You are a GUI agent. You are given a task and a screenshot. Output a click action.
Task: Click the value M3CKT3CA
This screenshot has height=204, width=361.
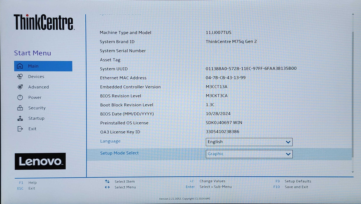click(x=217, y=96)
